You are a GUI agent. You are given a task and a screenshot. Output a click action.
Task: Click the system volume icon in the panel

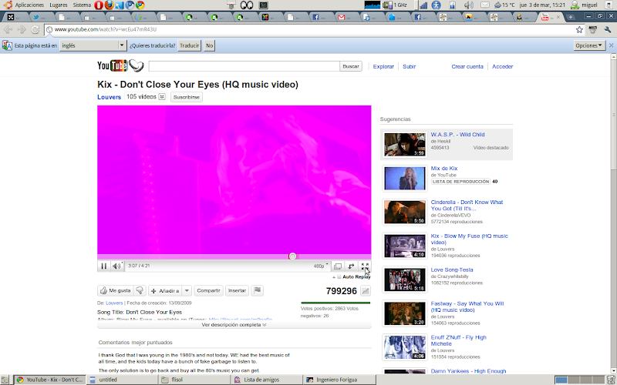[468, 5]
